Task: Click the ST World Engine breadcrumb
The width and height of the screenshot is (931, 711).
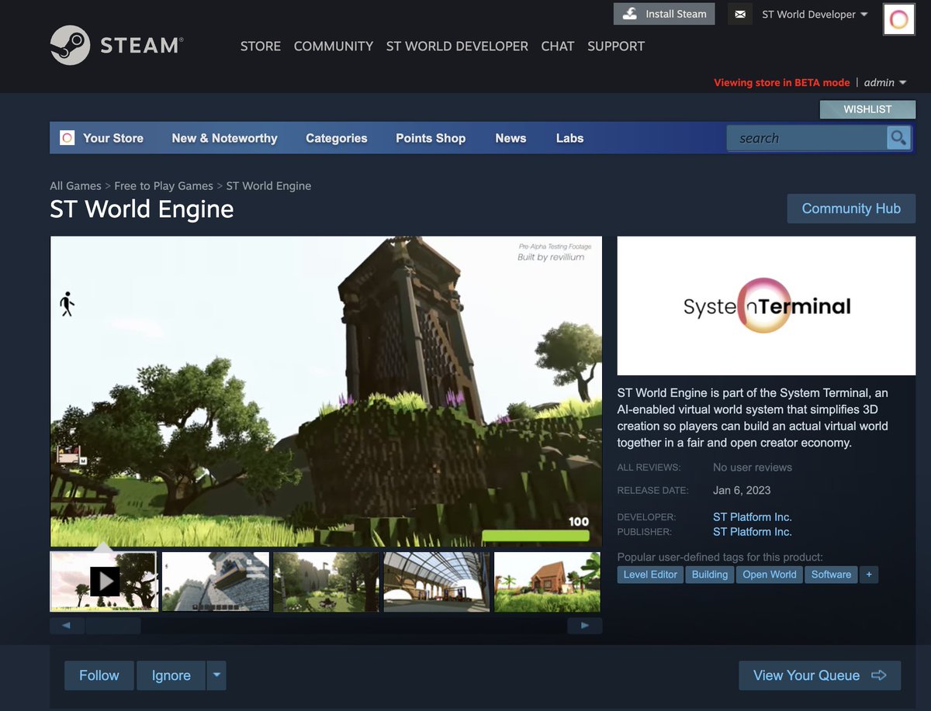Action: [268, 186]
